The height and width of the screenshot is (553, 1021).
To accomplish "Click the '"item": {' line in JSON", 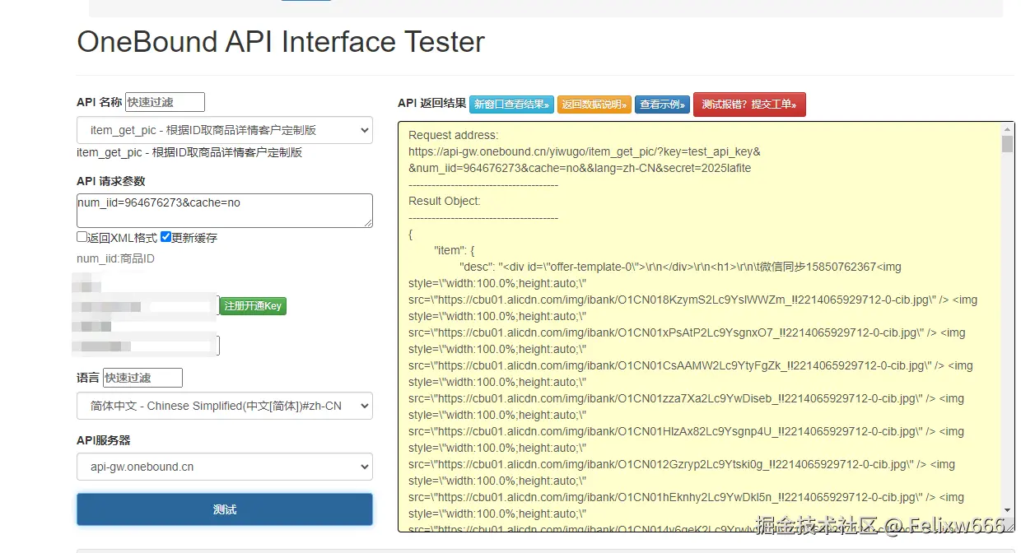I will point(455,250).
